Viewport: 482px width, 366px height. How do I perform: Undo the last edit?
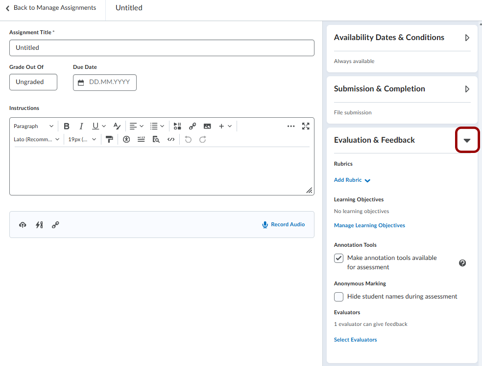point(188,139)
